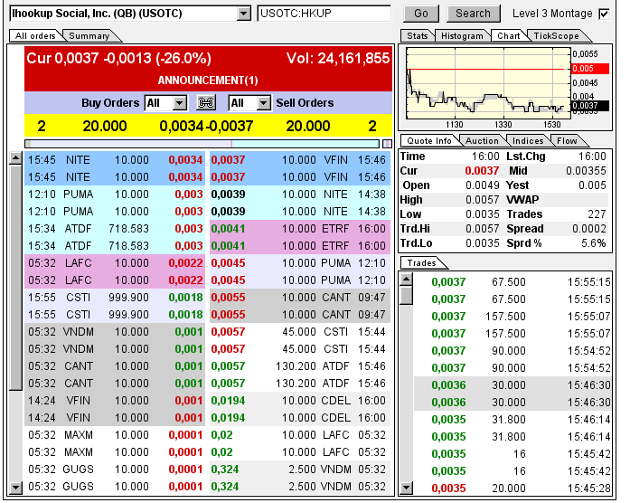Switch to the Summary tab

pyautogui.click(x=89, y=35)
